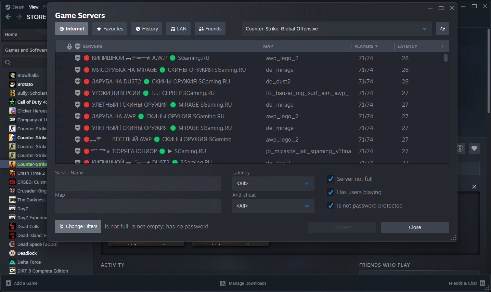Click the CRSED game icon
The height and width of the screenshot is (292, 491).
(x=12, y=182)
